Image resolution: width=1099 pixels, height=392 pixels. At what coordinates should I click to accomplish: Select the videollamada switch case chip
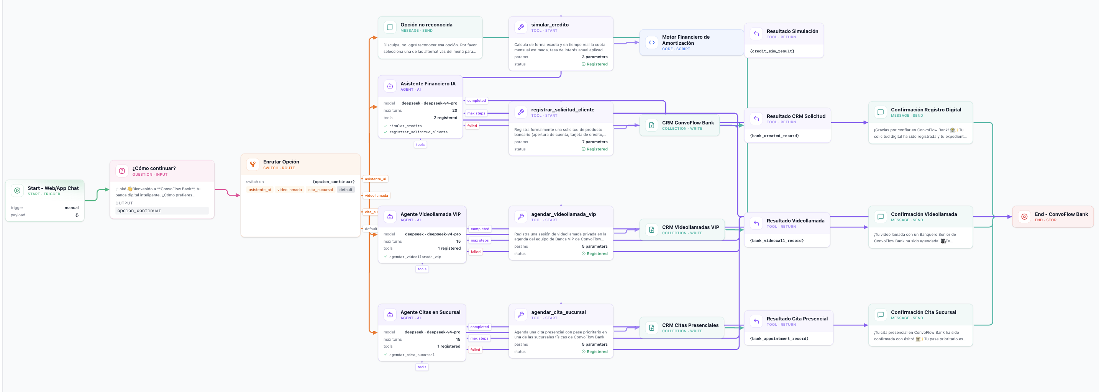(x=289, y=189)
